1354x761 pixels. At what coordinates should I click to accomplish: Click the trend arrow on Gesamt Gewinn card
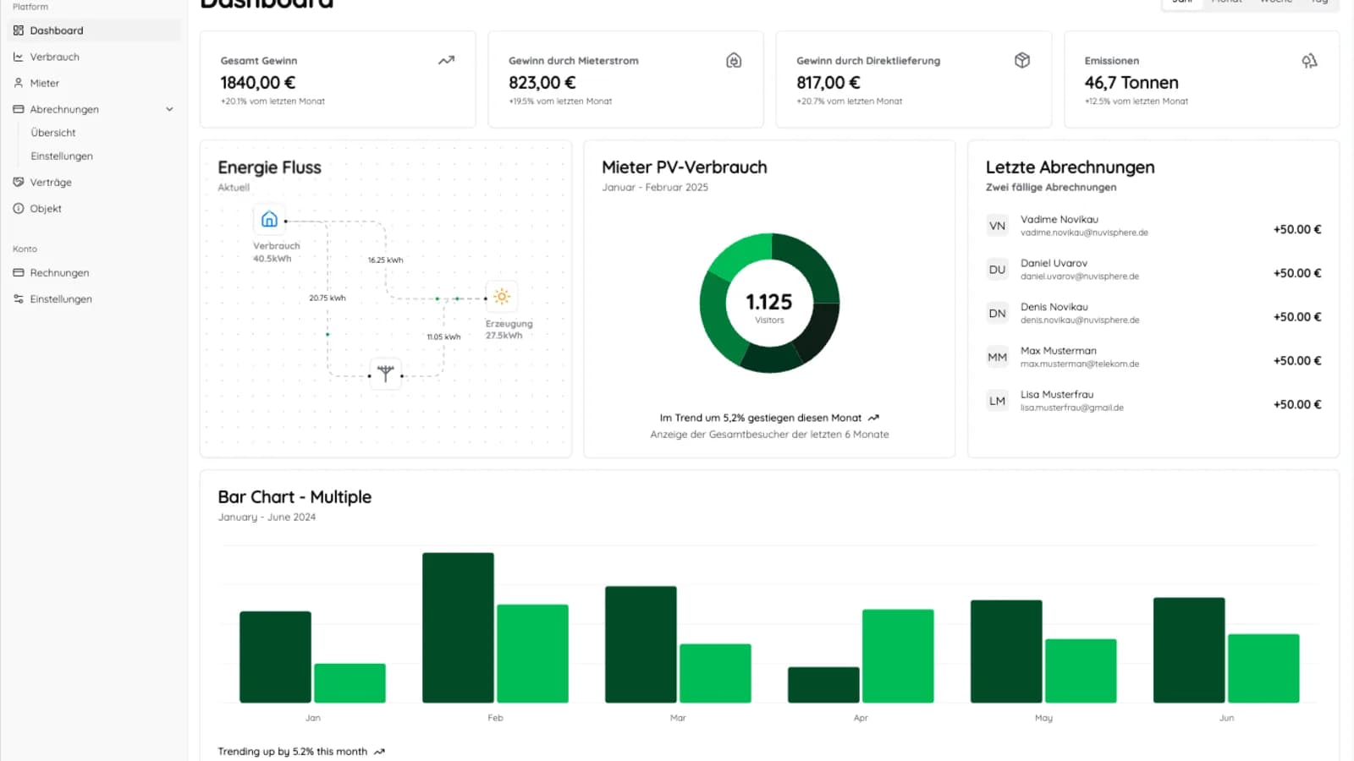coord(446,60)
